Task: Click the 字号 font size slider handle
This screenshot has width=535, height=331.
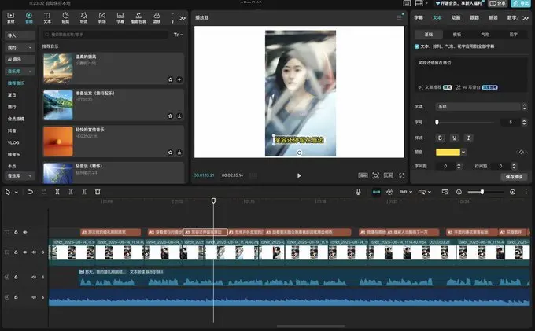Action: 437,123
